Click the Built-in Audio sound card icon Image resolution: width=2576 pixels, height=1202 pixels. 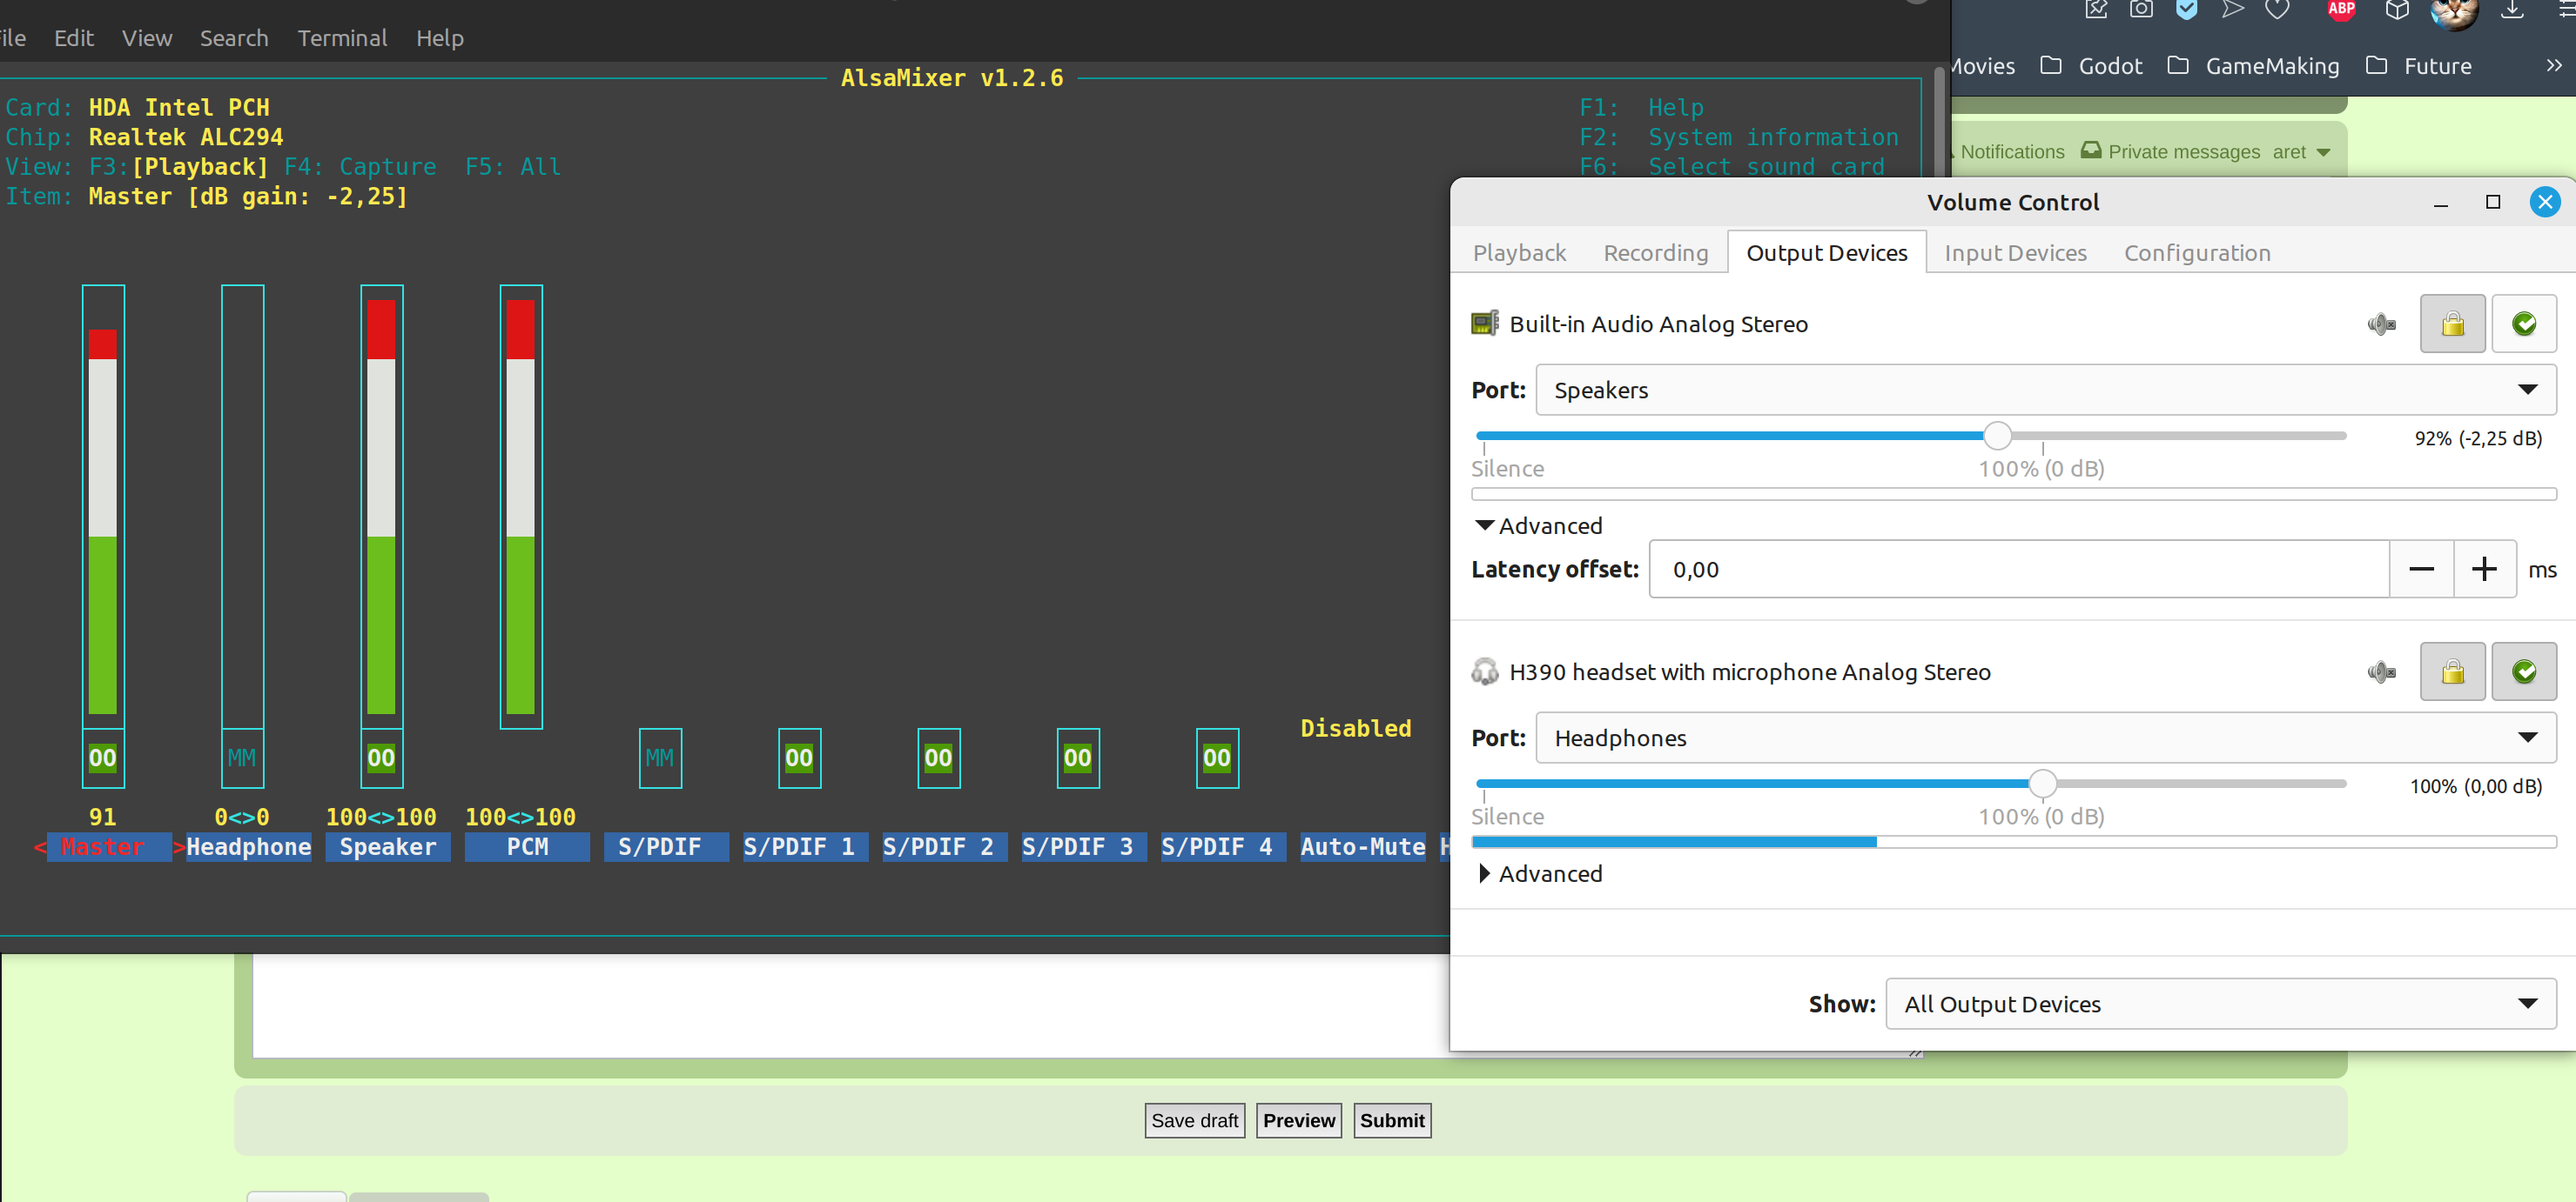pyautogui.click(x=1485, y=324)
